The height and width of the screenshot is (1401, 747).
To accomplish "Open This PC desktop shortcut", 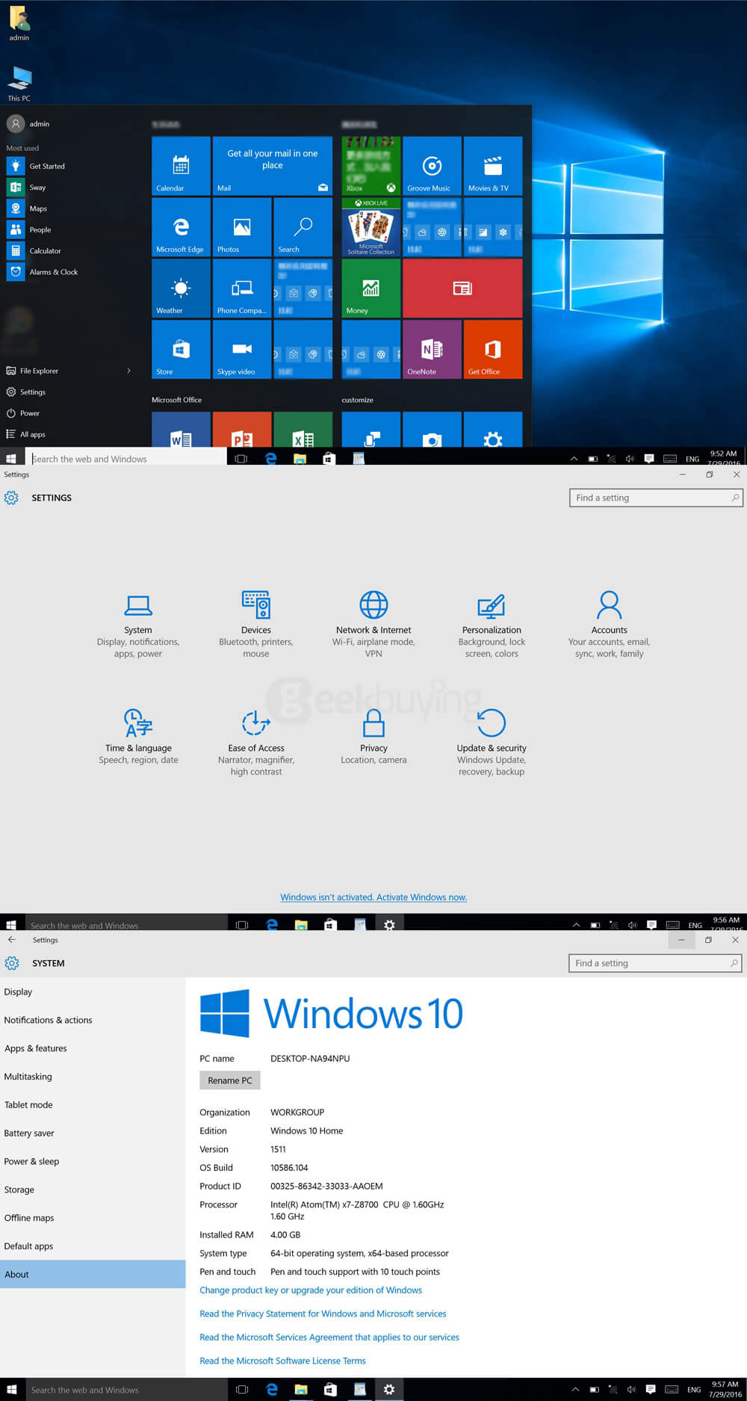I will point(19,82).
